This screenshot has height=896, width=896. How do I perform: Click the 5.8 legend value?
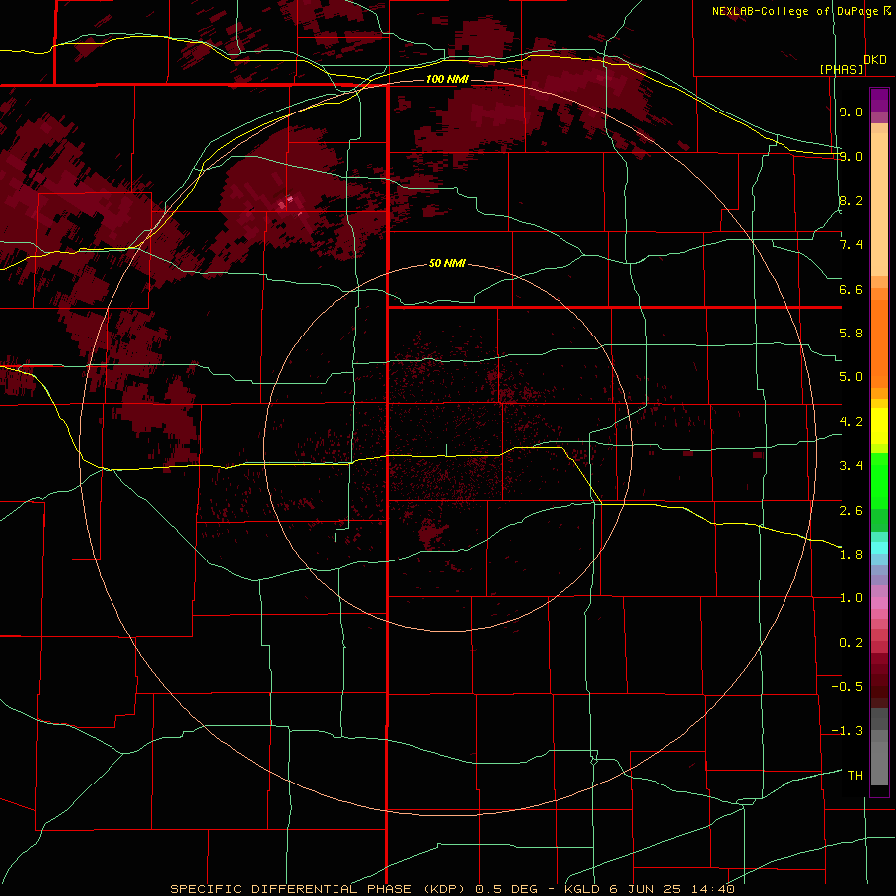[x=851, y=334]
